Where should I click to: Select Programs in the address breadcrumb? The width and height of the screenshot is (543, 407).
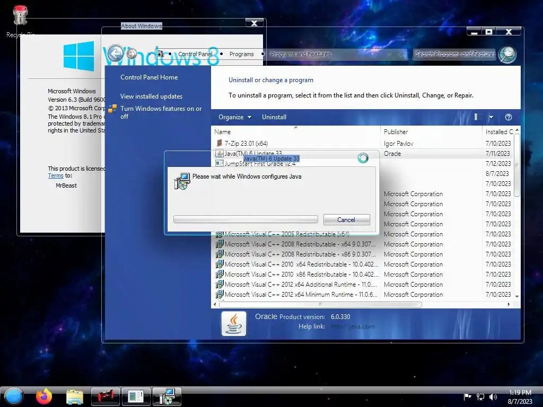[241, 54]
